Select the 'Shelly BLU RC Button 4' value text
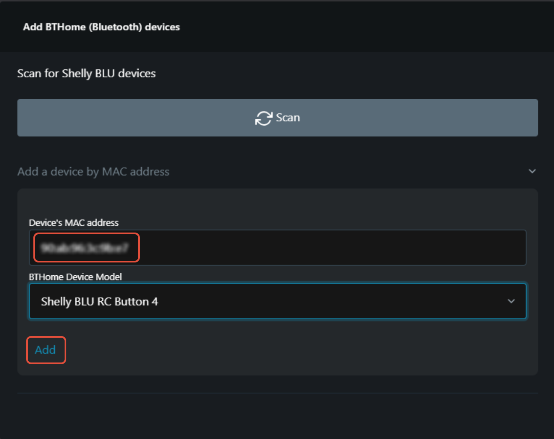Viewport: 554px width, 439px height. click(99, 301)
